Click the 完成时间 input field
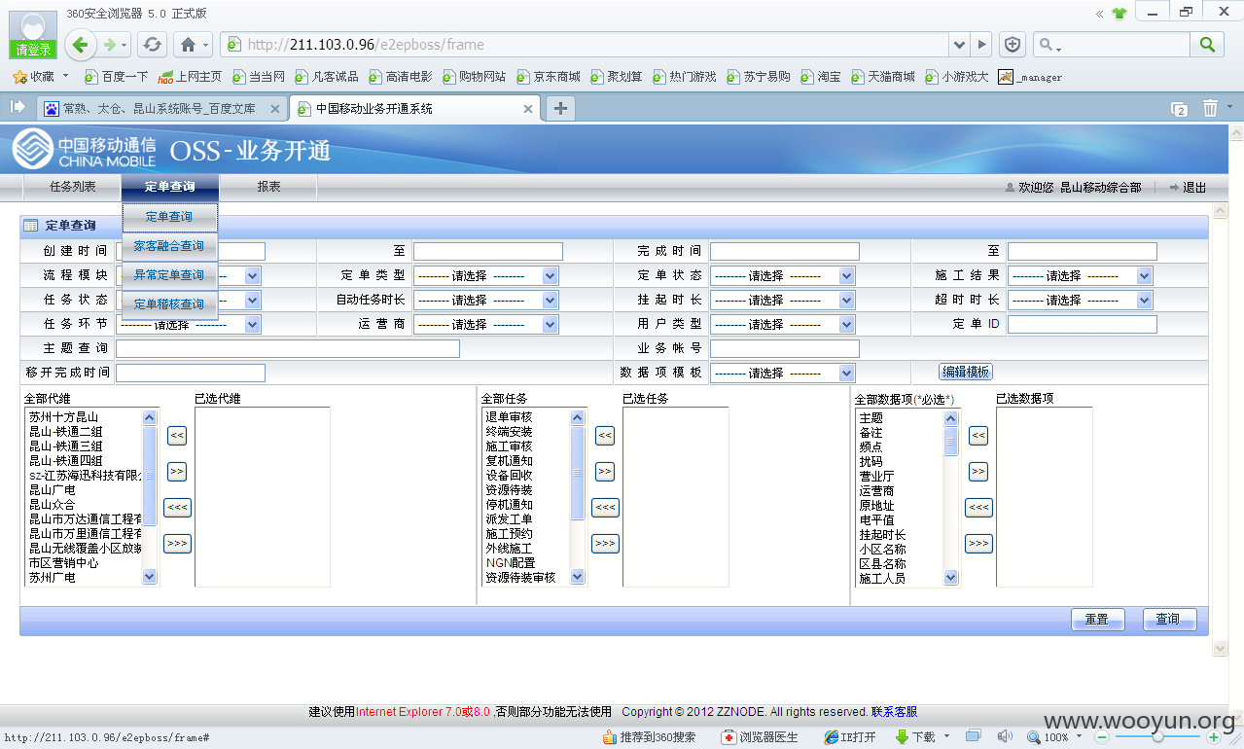1244x749 pixels. (785, 252)
